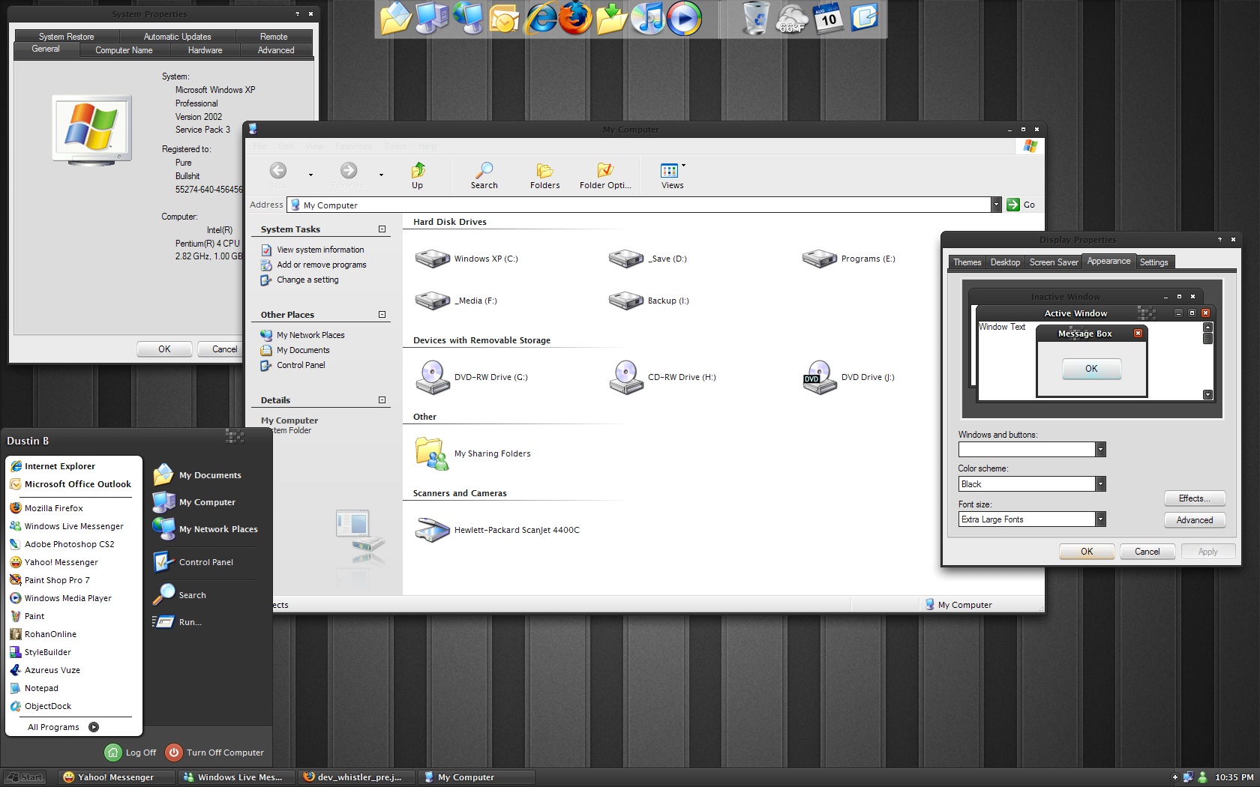Collapse the System Tasks panel
Image resolution: width=1260 pixels, height=787 pixels.
click(382, 229)
